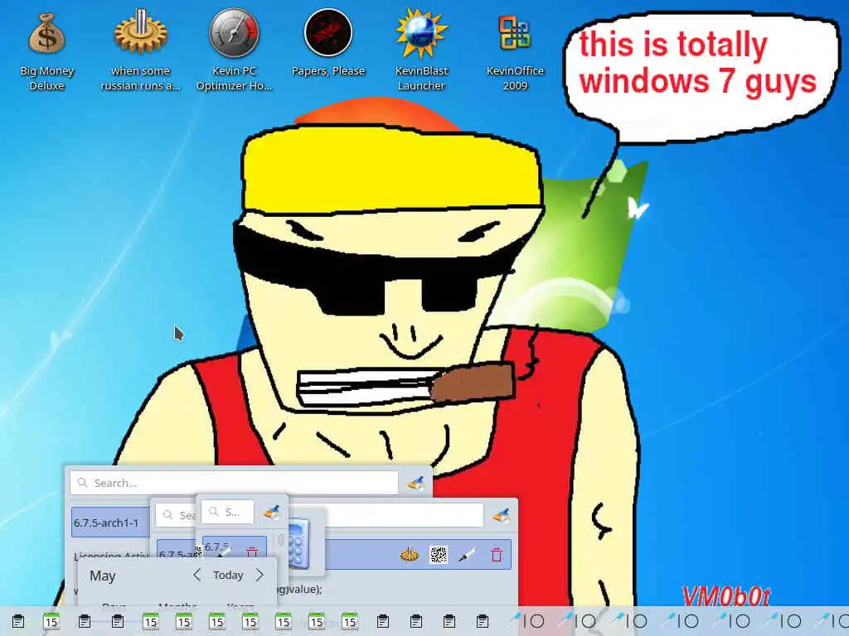
Task: Show the QR code for the highlighted wide entry
Action: coord(438,554)
